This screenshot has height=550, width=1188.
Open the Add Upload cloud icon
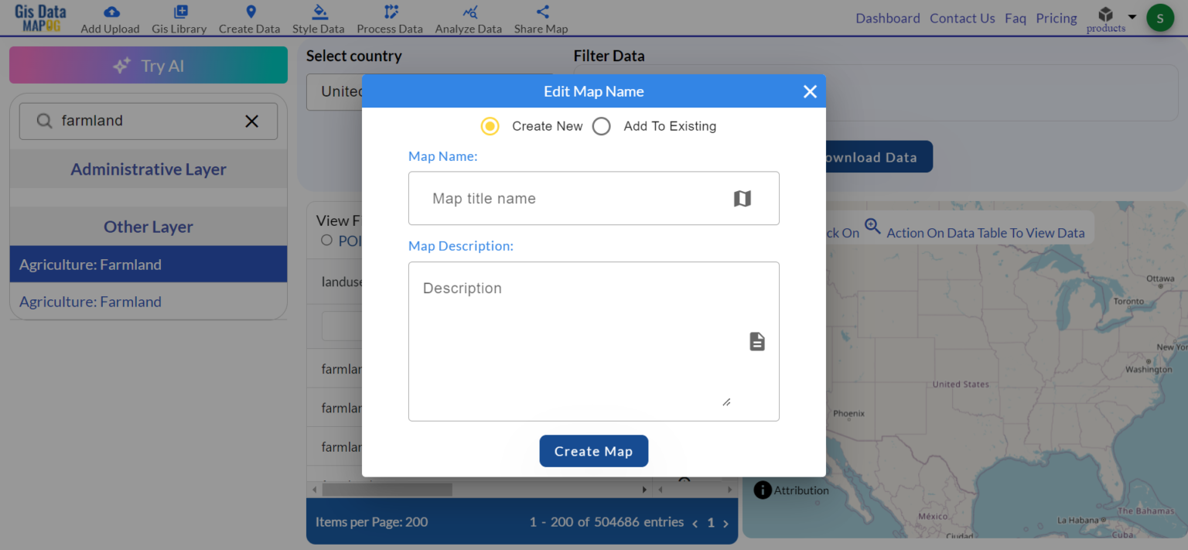point(111,12)
